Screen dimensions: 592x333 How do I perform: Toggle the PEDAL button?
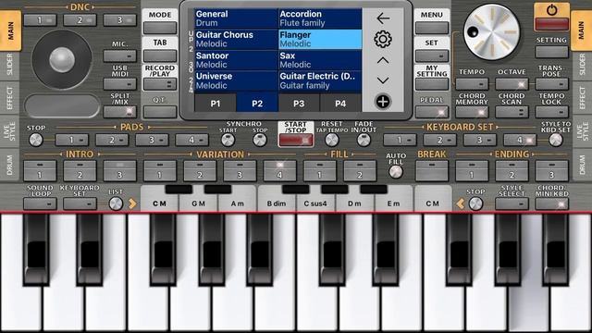tap(432, 112)
